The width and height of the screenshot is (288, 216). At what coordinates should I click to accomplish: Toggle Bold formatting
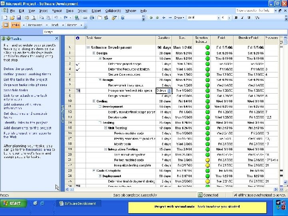pos(236,18)
